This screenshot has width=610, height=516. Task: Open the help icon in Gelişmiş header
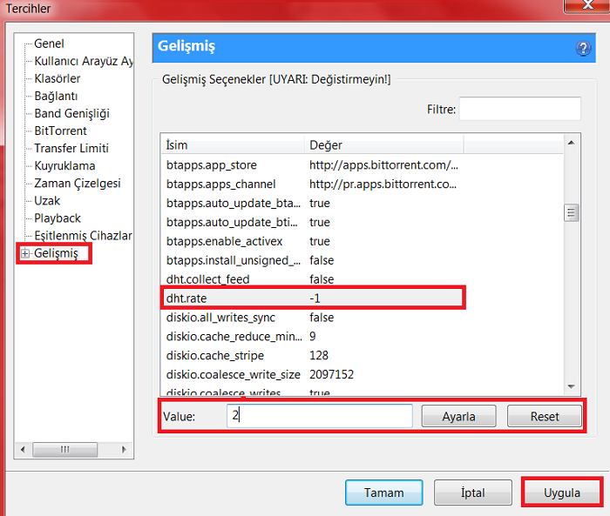(583, 49)
